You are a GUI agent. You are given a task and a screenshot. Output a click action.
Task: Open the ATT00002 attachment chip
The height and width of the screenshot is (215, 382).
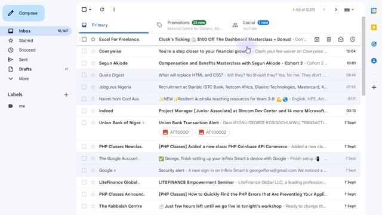tap(212, 133)
